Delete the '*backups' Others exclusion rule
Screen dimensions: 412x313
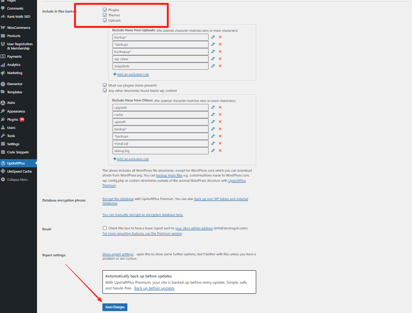point(220,136)
